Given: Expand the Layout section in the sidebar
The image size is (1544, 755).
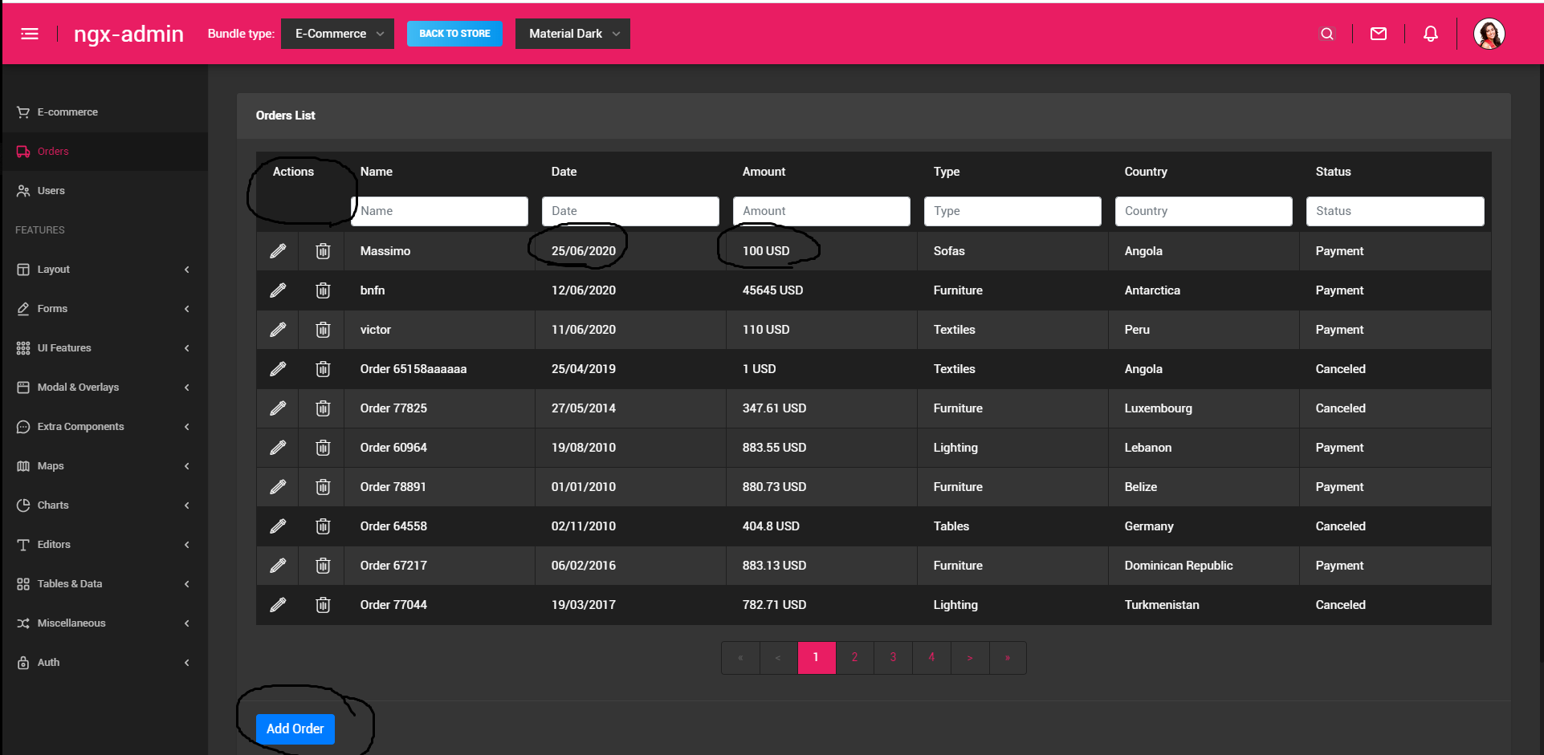Looking at the screenshot, I should pos(55,269).
